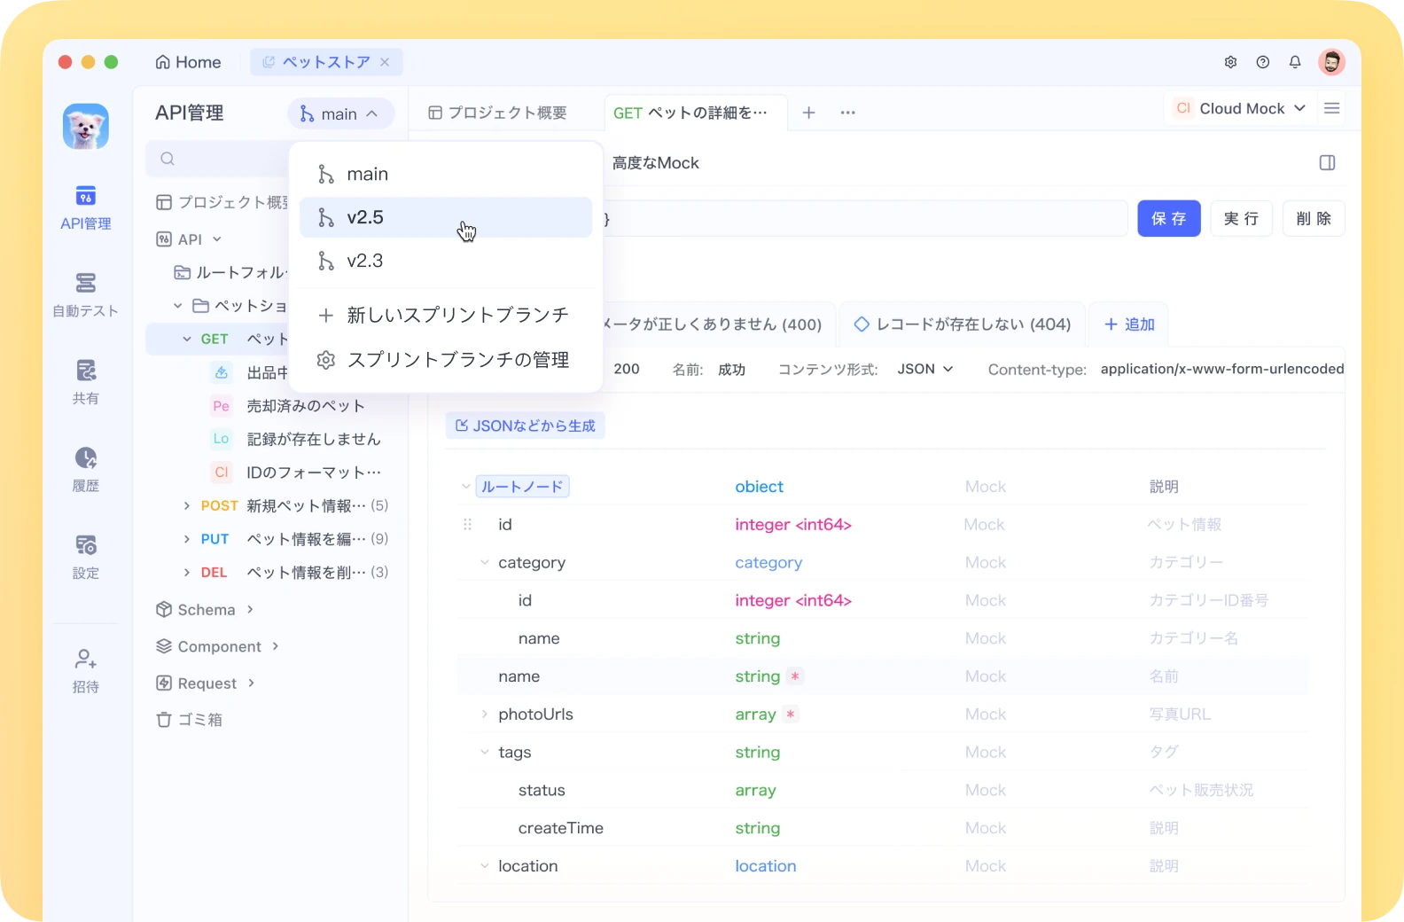
Task: Open プロジェクト概要 tab
Action: [497, 113]
